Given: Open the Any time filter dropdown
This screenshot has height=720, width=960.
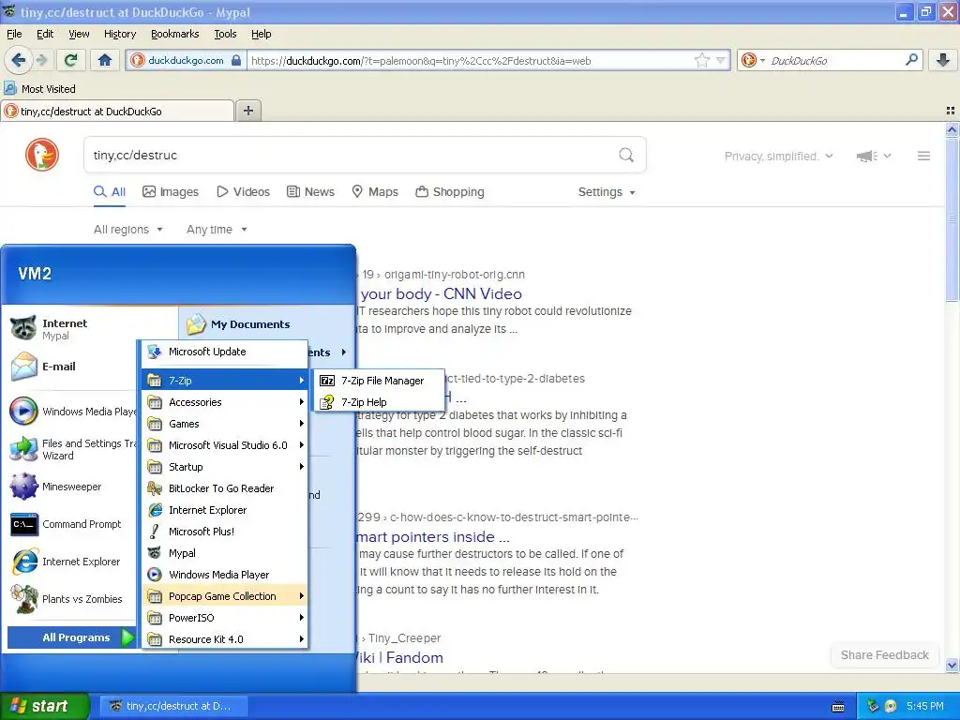Looking at the screenshot, I should [217, 229].
